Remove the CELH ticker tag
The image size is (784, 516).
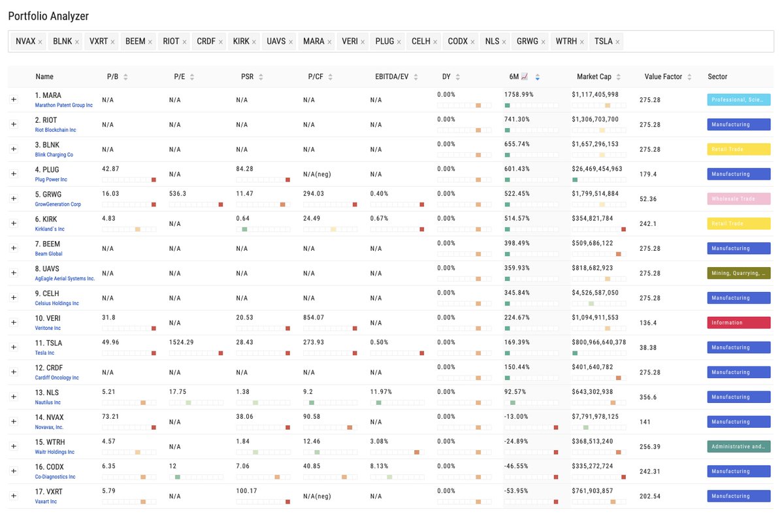point(435,42)
